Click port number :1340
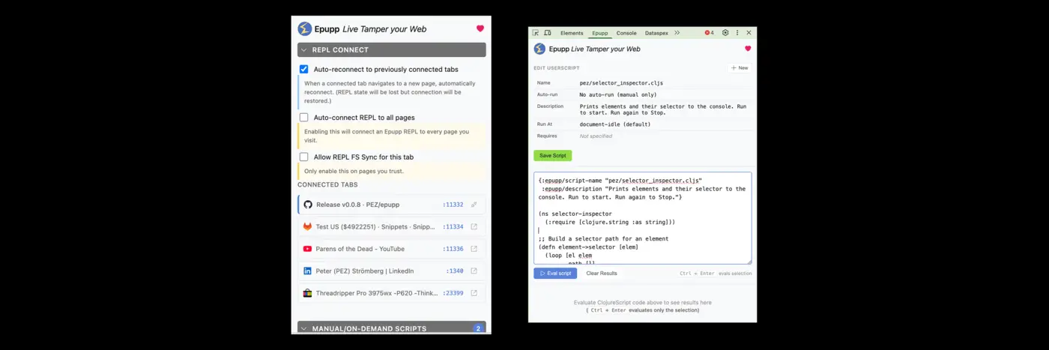This screenshot has width=1049, height=350. 455,271
